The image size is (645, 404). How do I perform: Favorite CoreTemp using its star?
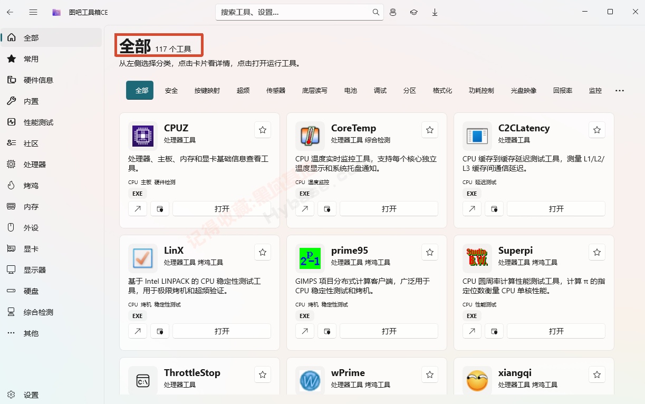(x=430, y=130)
